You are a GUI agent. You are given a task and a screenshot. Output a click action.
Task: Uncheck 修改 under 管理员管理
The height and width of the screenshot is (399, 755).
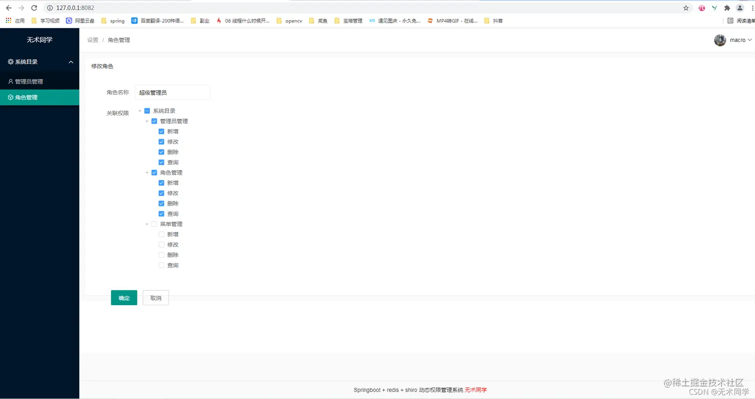coord(161,142)
